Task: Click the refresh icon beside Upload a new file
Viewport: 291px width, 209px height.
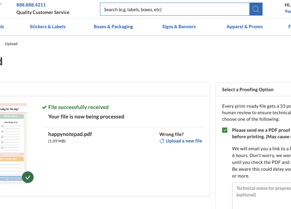Action: (x=162, y=141)
